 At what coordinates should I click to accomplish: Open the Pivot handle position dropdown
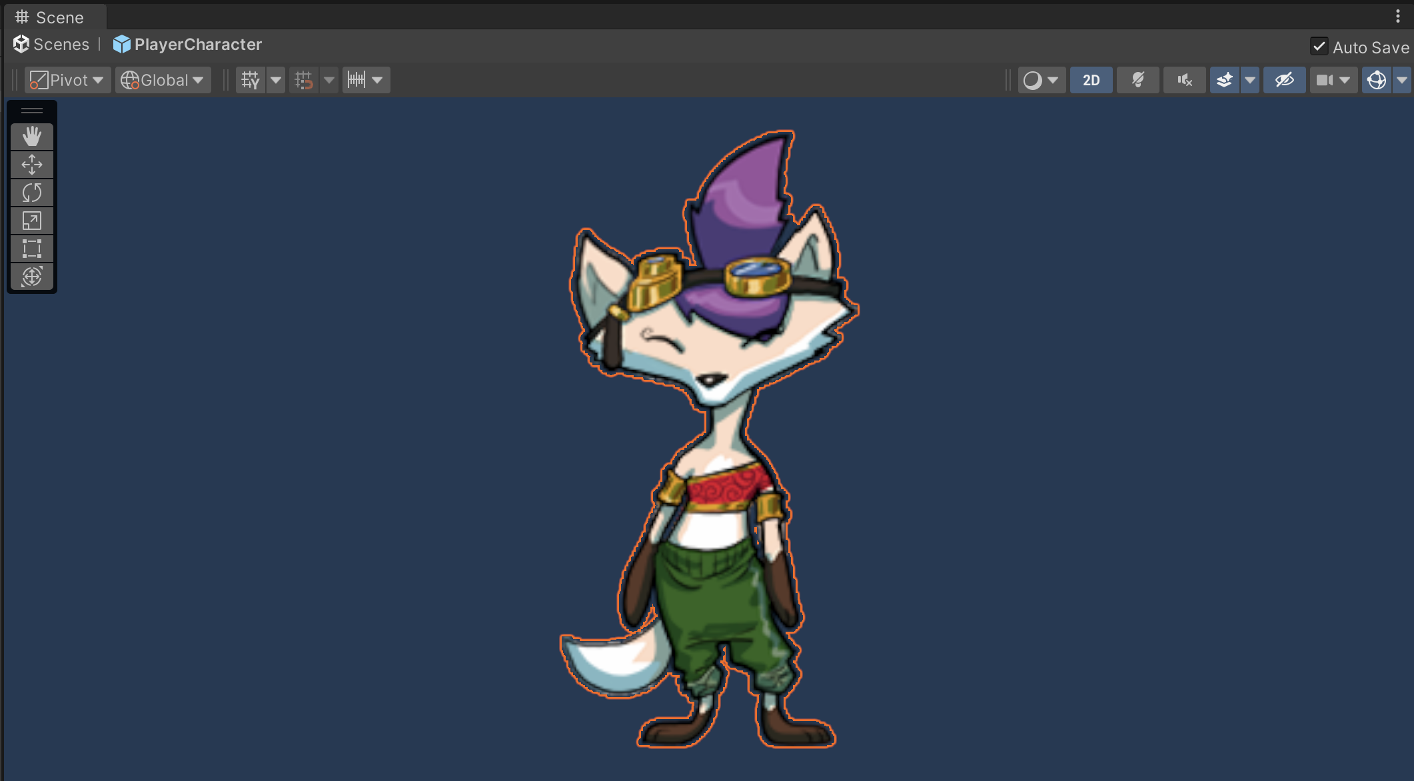[67, 80]
